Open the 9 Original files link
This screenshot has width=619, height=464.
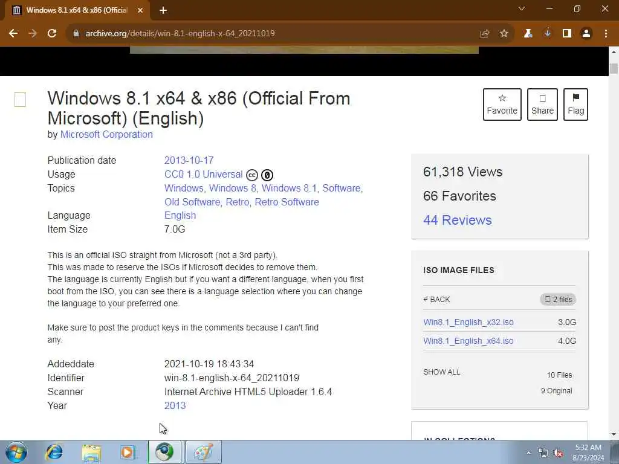[557, 391]
